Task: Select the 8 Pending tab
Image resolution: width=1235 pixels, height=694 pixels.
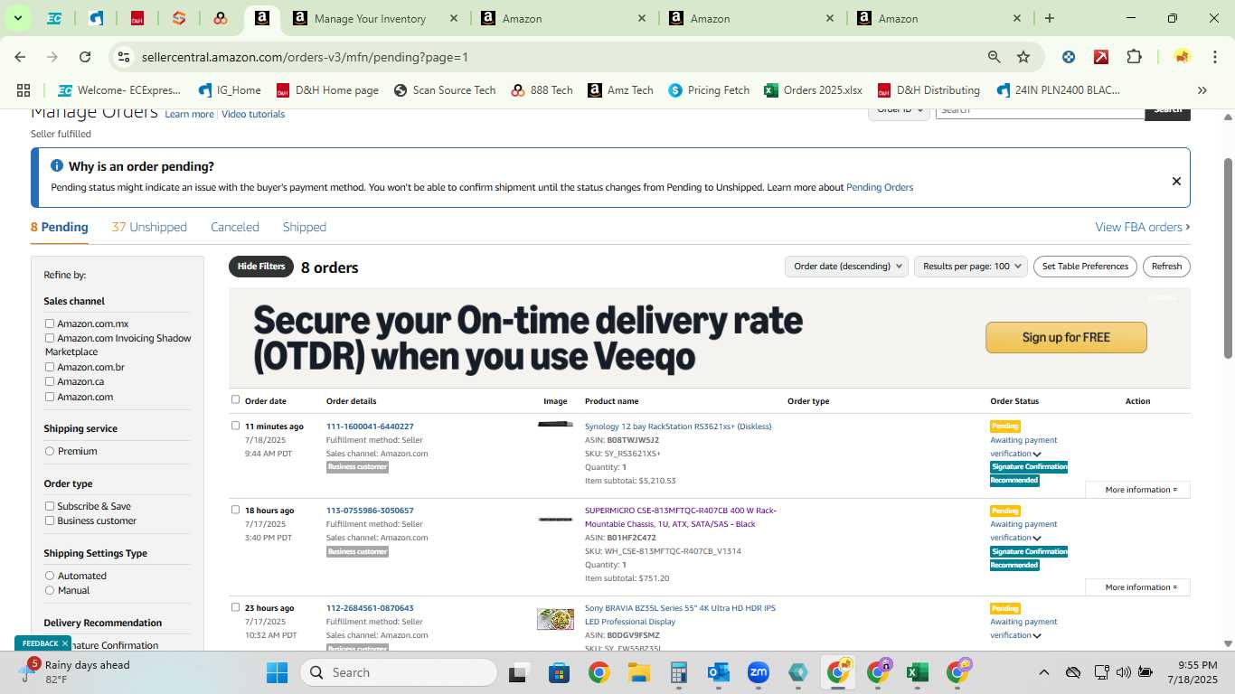Action: pos(60,227)
